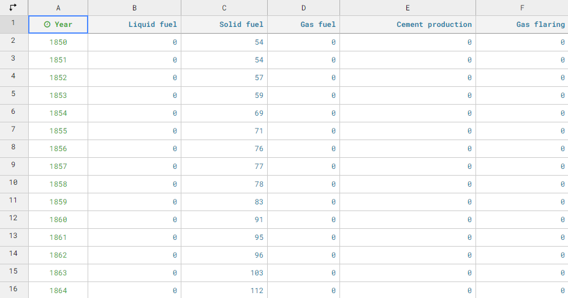The height and width of the screenshot is (298, 568).
Task: Select row number 2 header
Action: (x=13, y=42)
